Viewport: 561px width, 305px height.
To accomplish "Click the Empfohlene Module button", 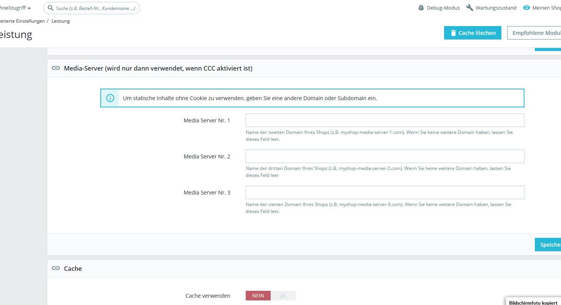I will pyautogui.click(x=534, y=33).
